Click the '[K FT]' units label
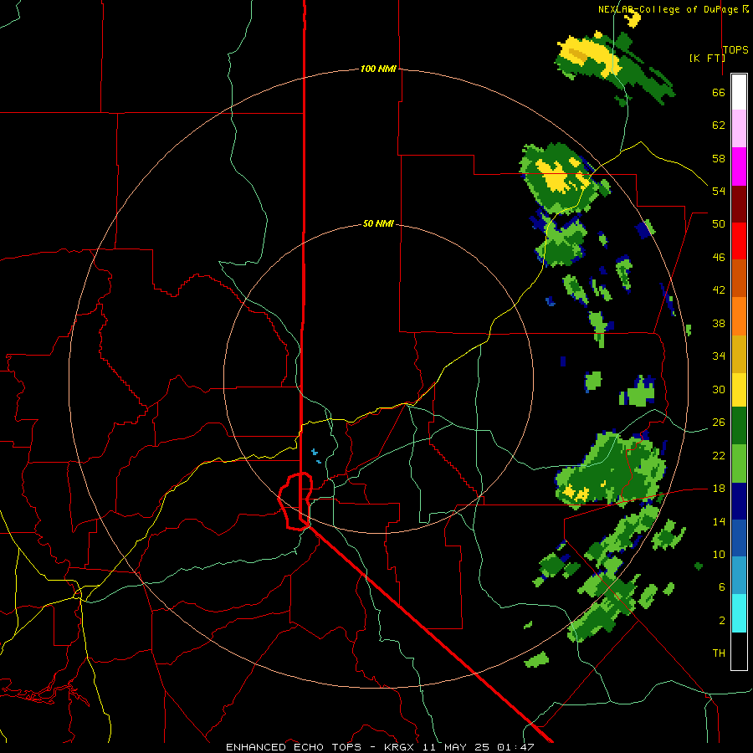Image resolution: width=753 pixels, height=753 pixels. coord(707,58)
